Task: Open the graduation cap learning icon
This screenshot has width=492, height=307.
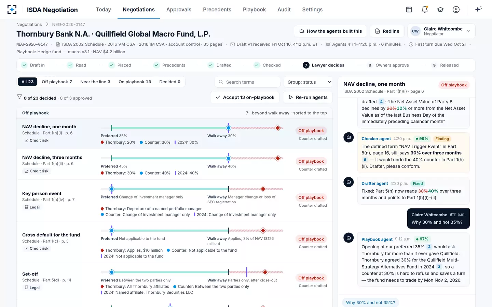Action: [x=440, y=10]
